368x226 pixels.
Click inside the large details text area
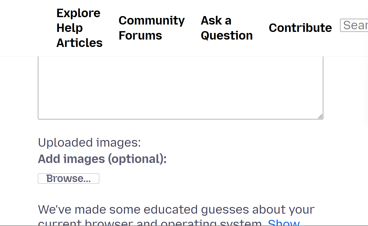[x=180, y=87]
